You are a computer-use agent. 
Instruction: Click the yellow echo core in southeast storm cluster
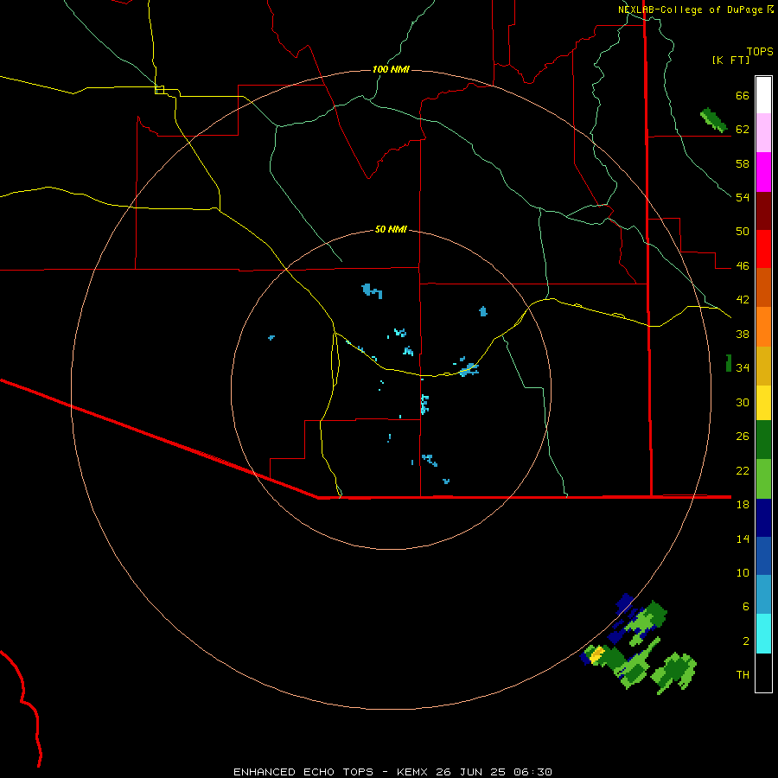(x=596, y=654)
